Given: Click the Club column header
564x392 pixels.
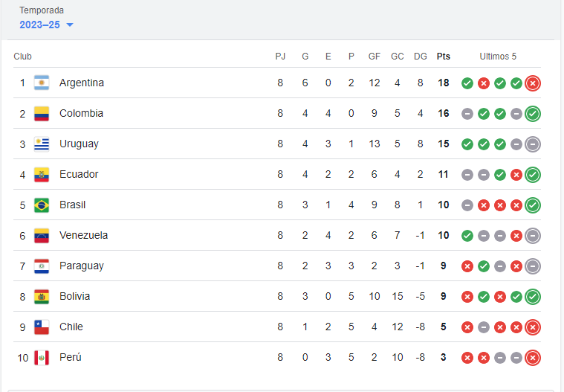Looking at the screenshot, I should 22,57.
